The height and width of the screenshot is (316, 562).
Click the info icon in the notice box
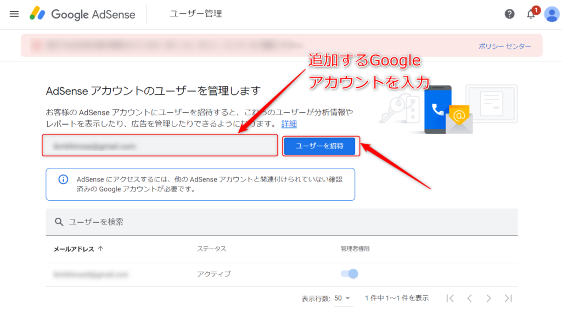point(63,179)
